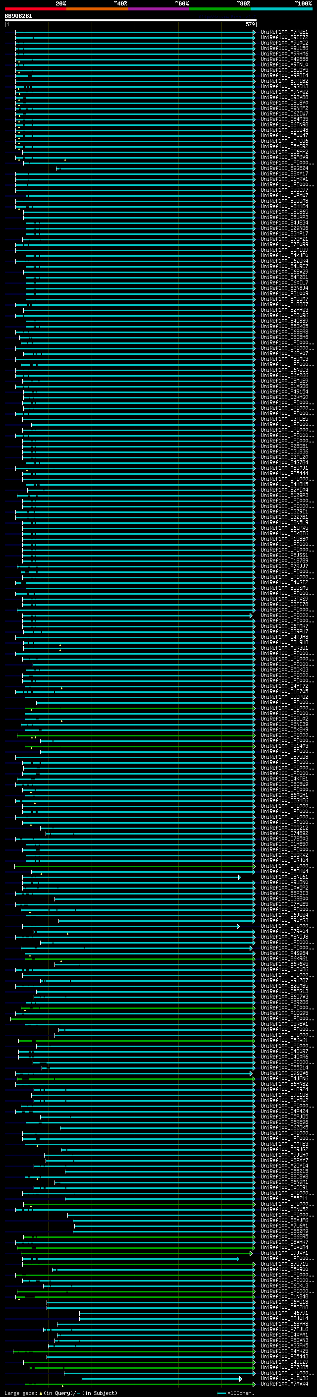This screenshot has height=1397, width=317.
Task: Select hit label UniRef100_C1HE50
Action: point(284,844)
